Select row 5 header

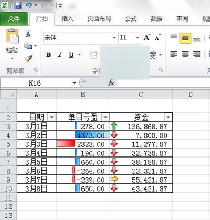click(8, 144)
